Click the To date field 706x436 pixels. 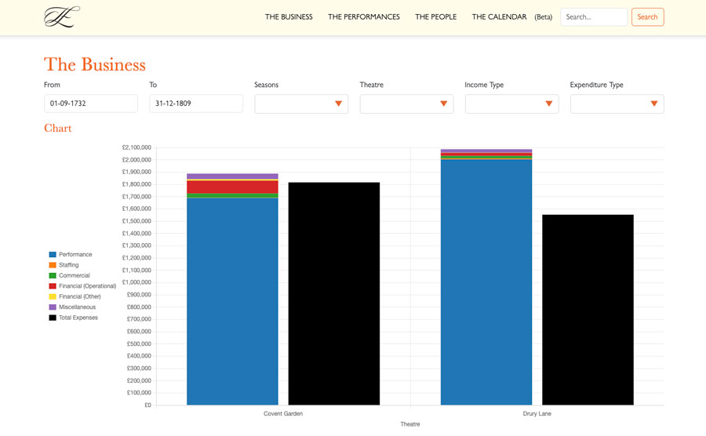196,104
